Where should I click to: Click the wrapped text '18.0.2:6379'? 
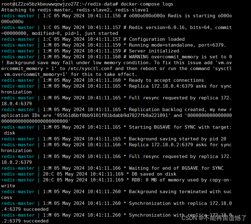(x=16, y=162)
